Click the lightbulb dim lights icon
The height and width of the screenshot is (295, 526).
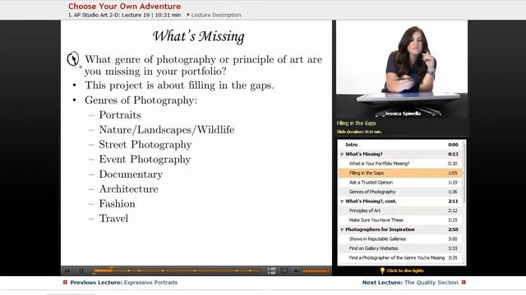coord(382,270)
